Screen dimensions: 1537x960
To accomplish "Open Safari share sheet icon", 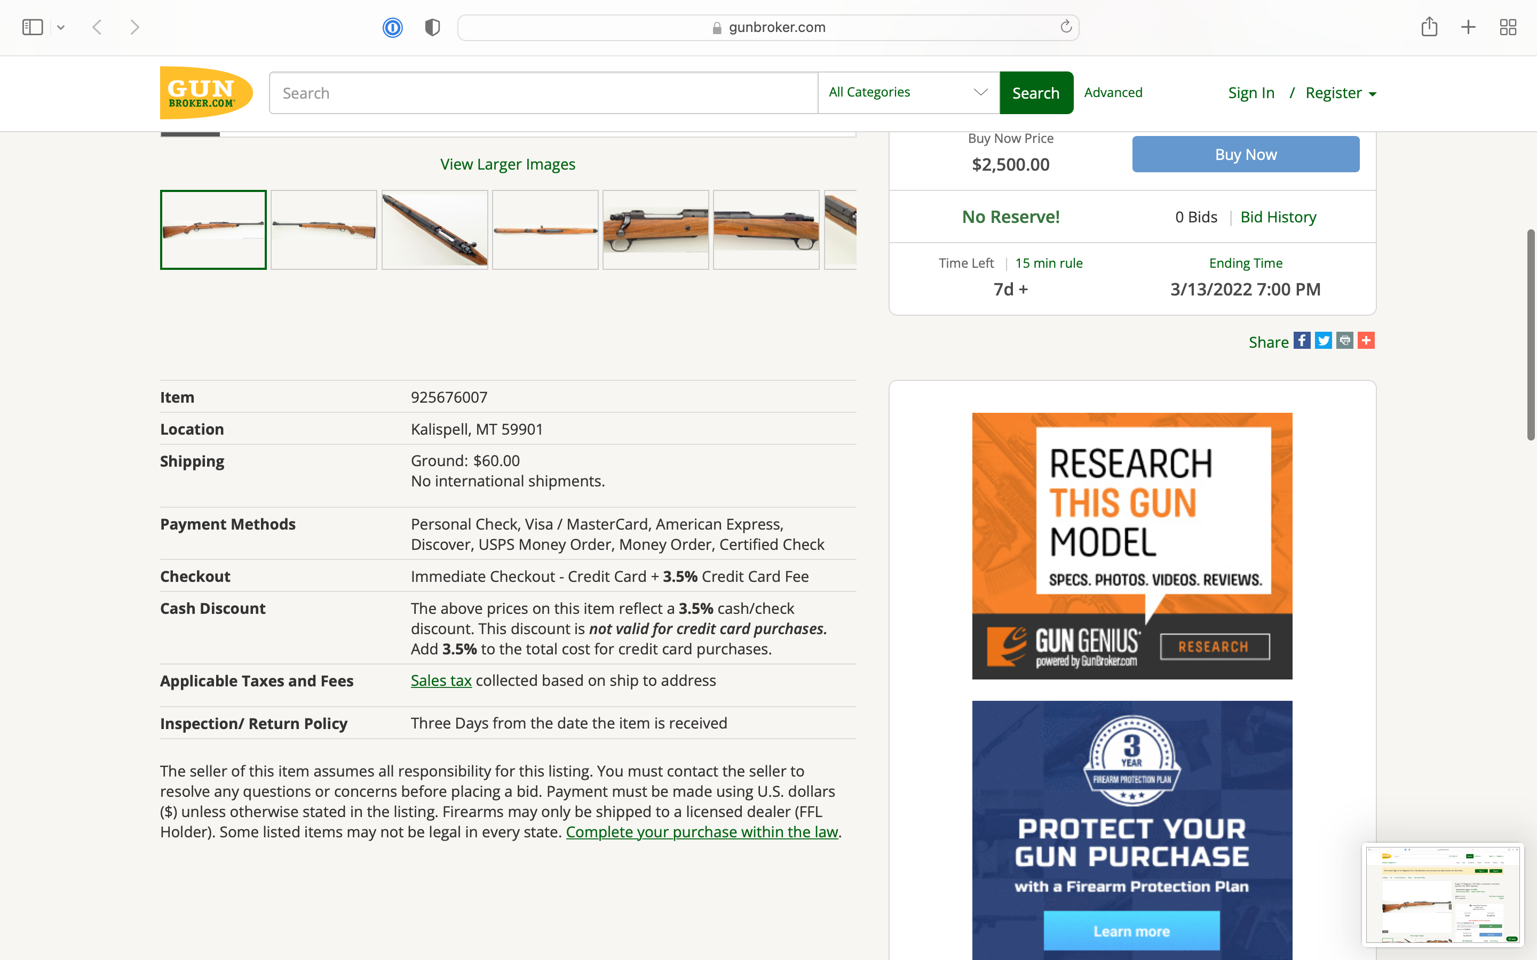I will 1429,27.
